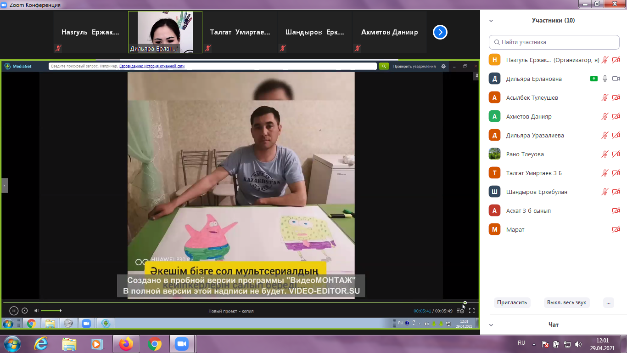Click Асылбек Тулеушев muted microphone icon
This screenshot has height=353, width=627.
coord(605,97)
